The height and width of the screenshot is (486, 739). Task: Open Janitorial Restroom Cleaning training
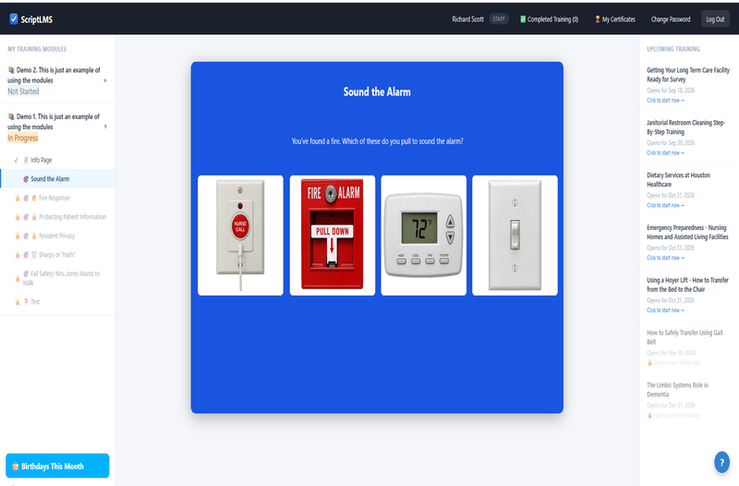pos(685,128)
